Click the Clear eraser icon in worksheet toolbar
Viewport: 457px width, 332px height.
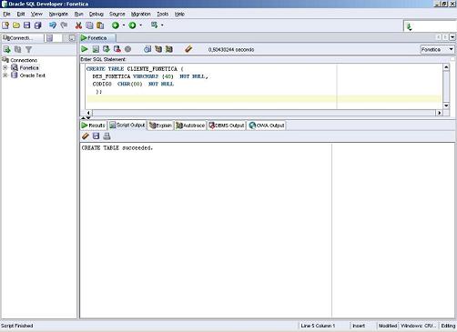(188, 49)
